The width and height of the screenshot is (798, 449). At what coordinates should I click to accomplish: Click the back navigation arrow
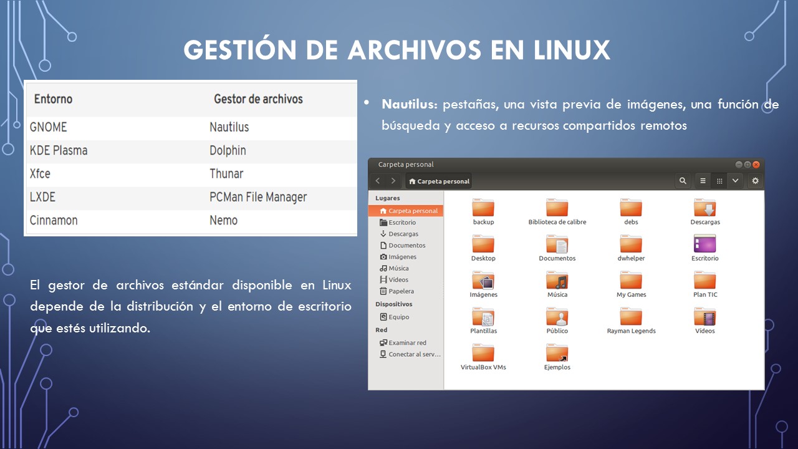[378, 180]
